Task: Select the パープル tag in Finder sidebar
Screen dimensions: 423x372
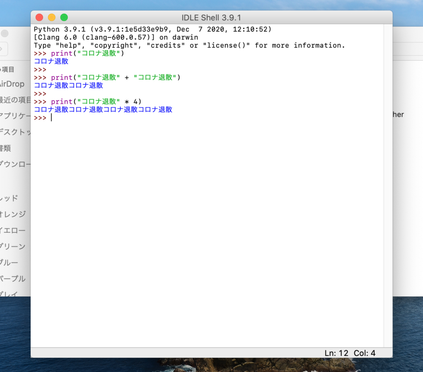Action: pos(13,279)
